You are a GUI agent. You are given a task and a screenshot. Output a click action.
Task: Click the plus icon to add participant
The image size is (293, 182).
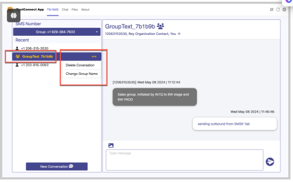179,34
